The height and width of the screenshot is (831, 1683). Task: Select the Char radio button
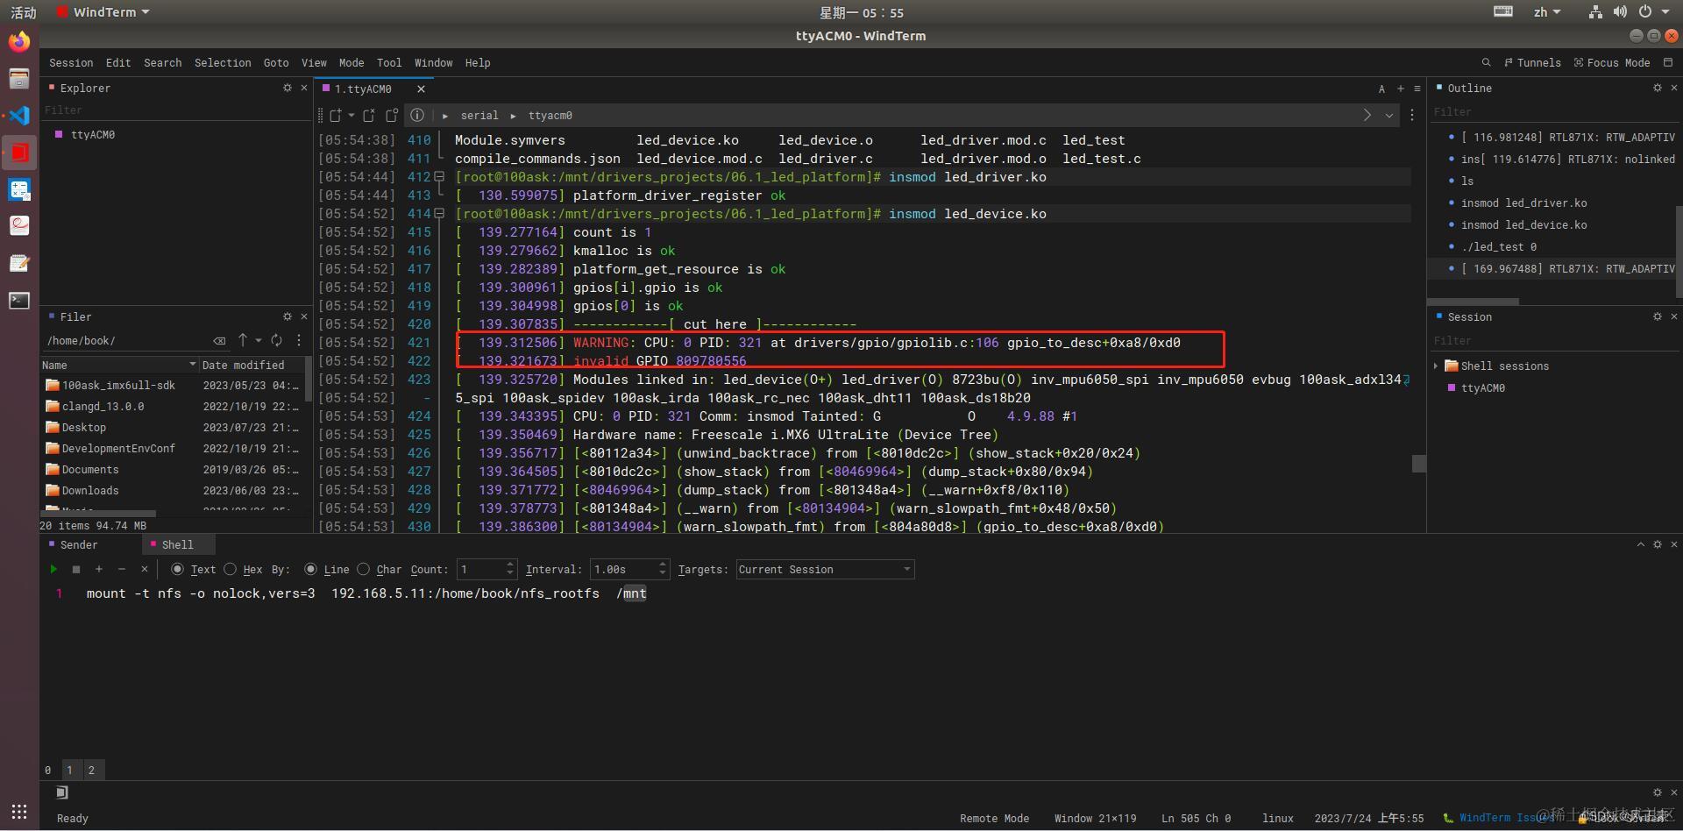tap(364, 569)
